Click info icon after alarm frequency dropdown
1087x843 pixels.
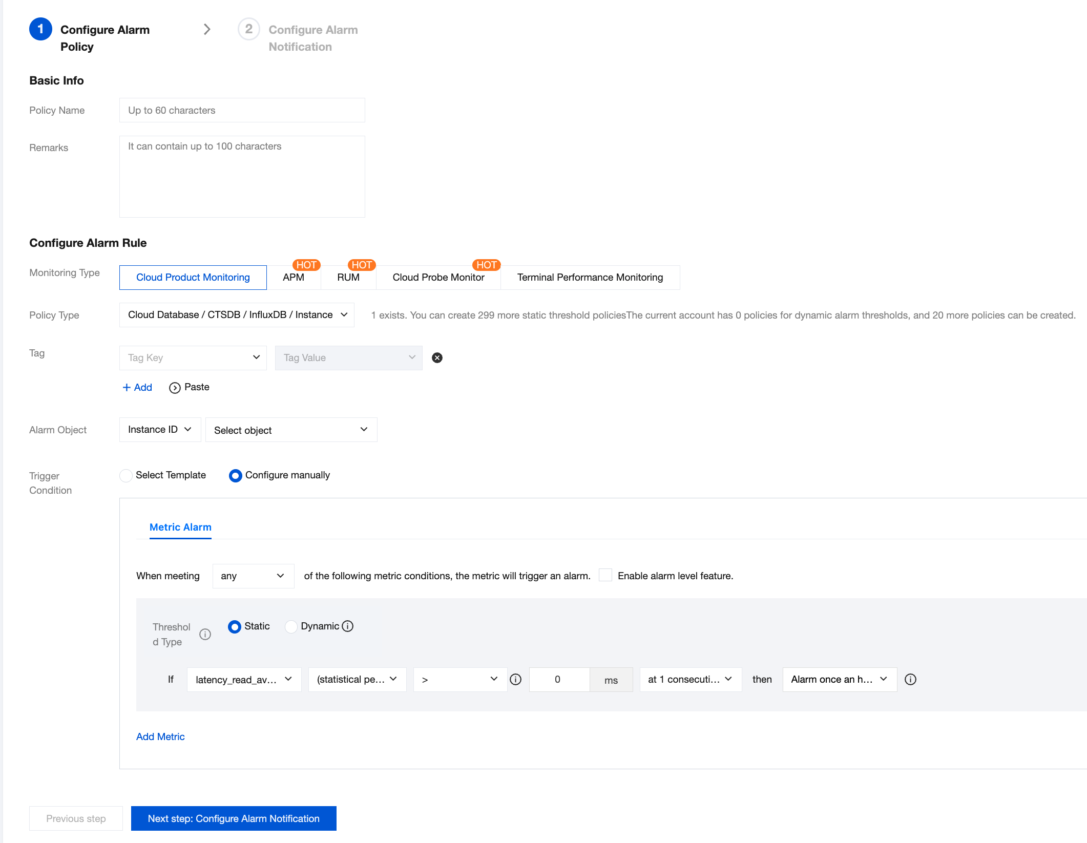pos(910,680)
